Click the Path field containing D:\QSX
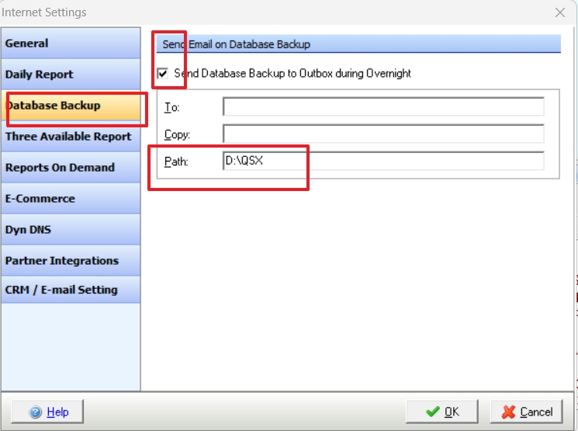 [383, 161]
